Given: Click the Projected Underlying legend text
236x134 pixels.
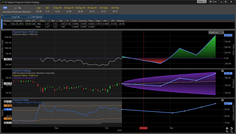Looking at the screenshot, I should [x=22, y=70].
